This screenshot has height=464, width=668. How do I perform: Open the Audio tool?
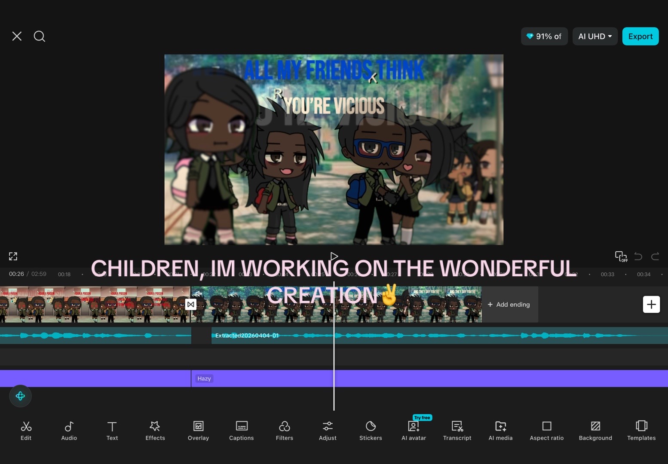(x=69, y=431)
